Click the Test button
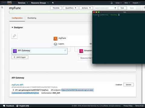 (x=122, y=8)
